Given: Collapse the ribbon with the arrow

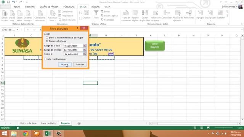Looking at the screenshot, I should pos(242,24).
